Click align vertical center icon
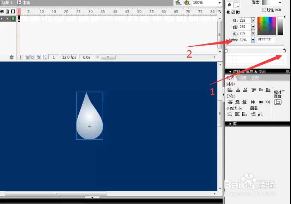Image resolution: width=291 pixels, height=204 pixels. pos(261,90)
